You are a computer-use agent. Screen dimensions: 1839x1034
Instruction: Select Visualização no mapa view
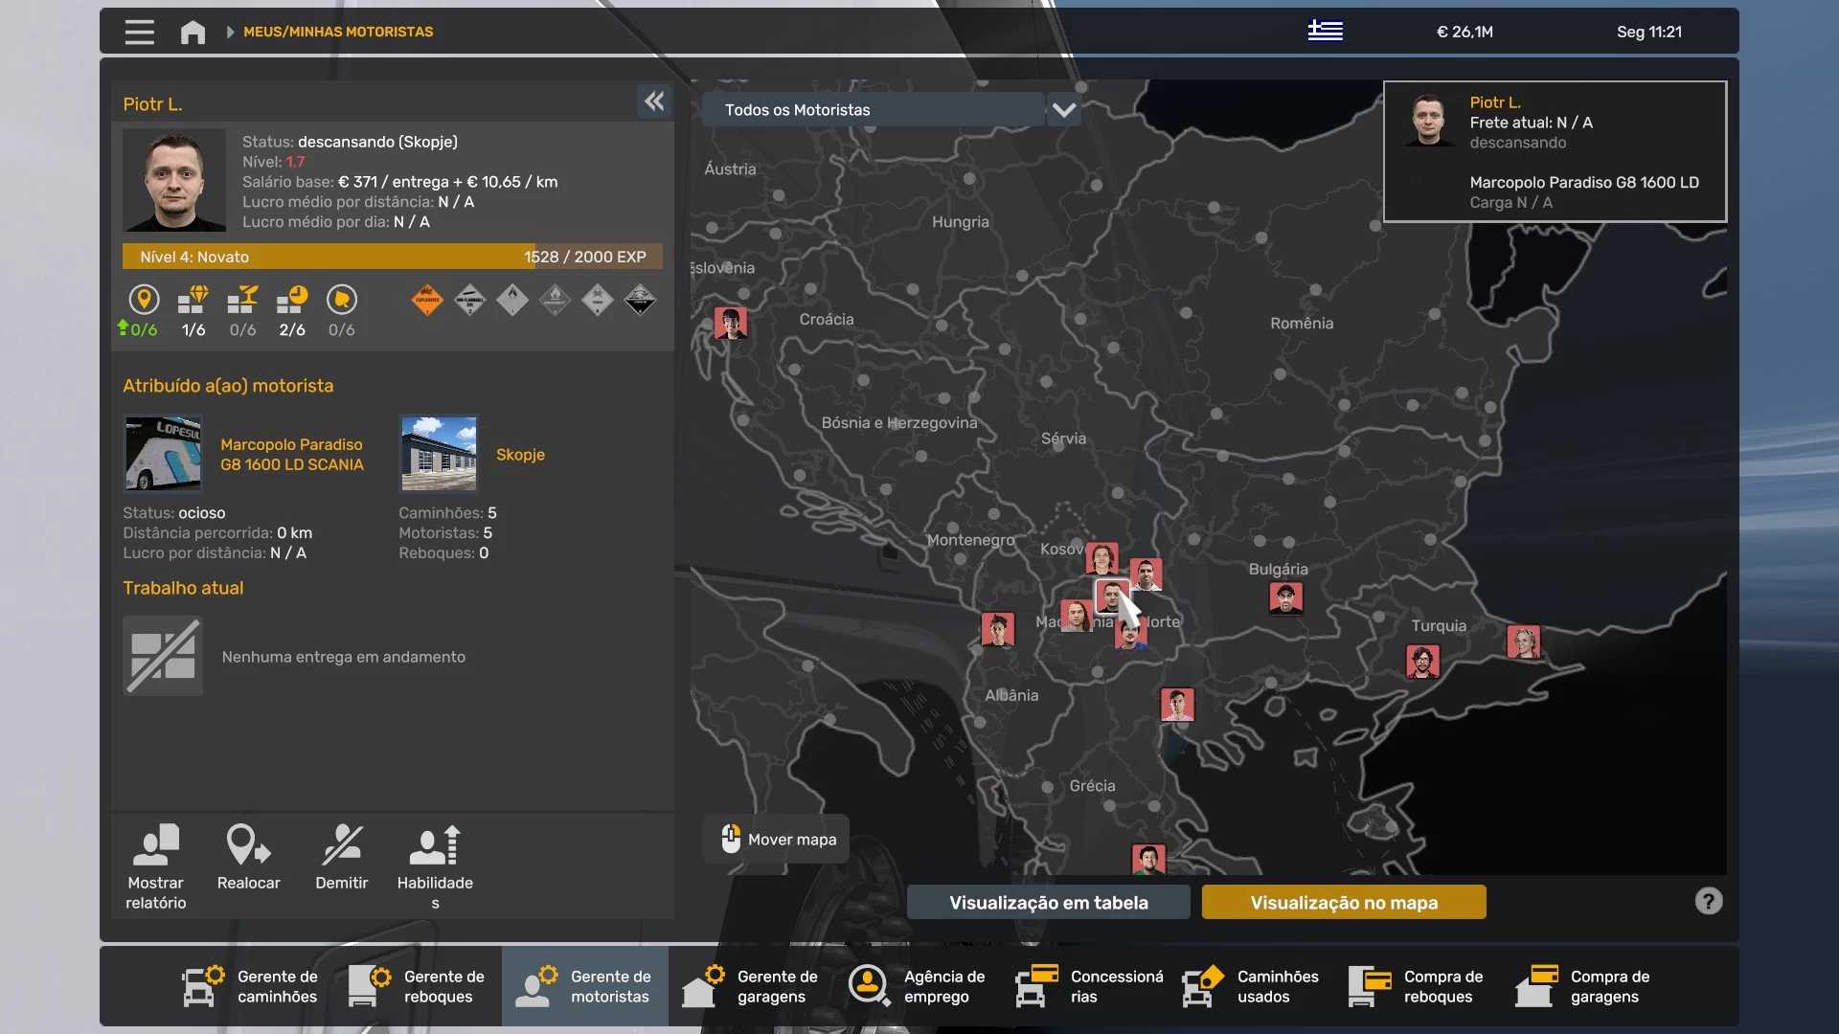[x=1343, y=902]
